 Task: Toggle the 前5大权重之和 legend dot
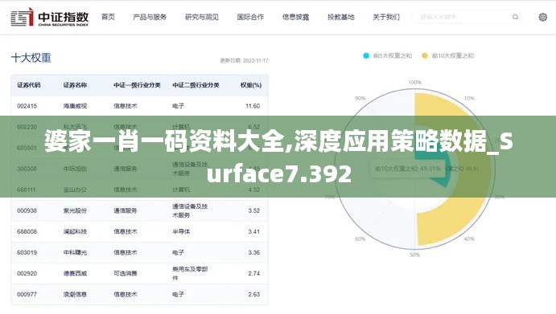point(366,55)
